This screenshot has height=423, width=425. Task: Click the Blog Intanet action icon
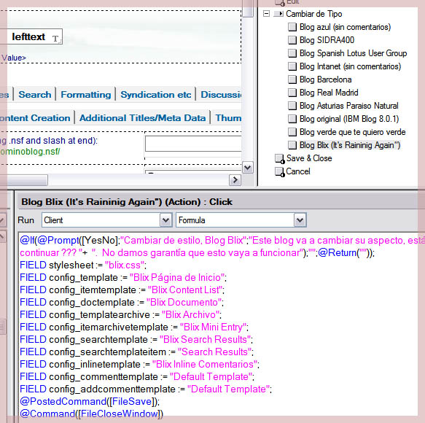click(292, 66)
